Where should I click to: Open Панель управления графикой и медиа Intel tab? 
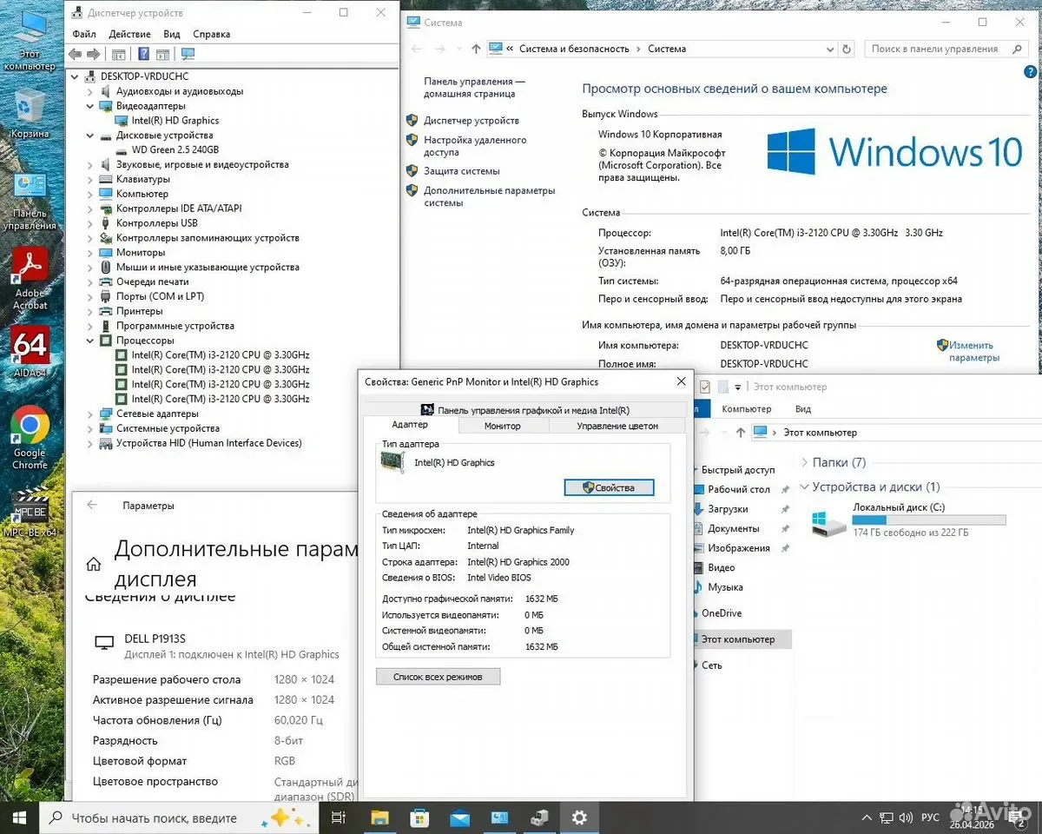point(524,410)
